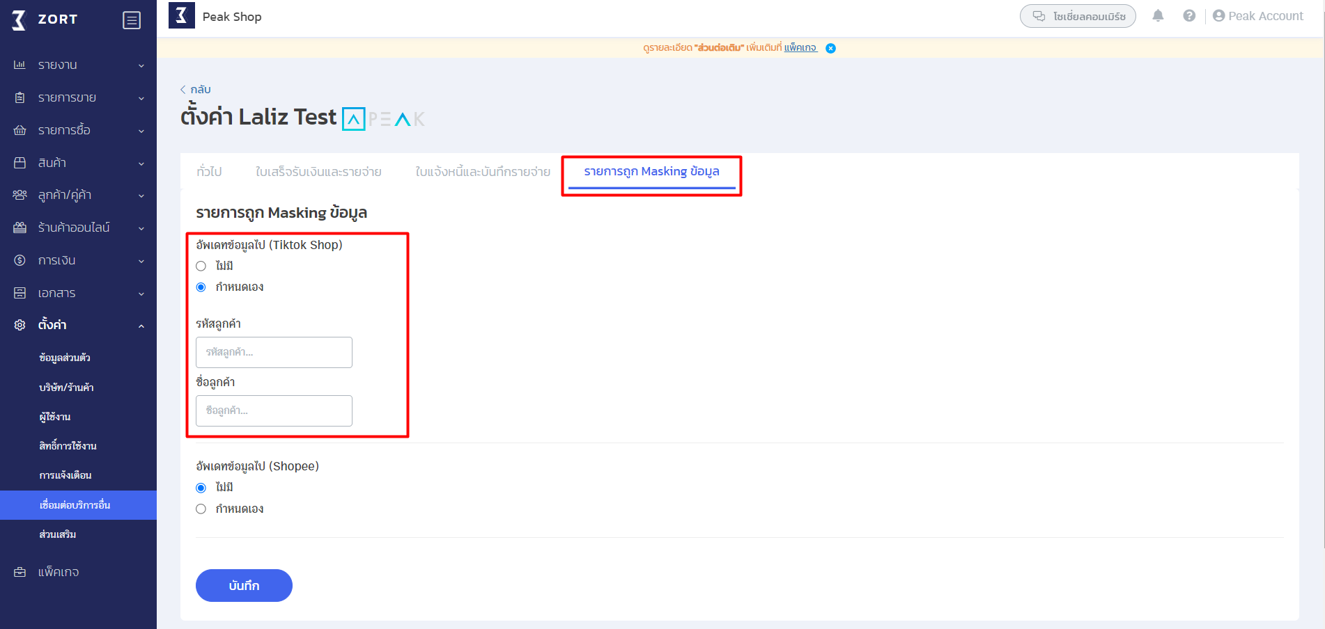Click the รายการซื้อ basket icon
The width and height of the screenshot is (1325, 629).
(20, 130)
